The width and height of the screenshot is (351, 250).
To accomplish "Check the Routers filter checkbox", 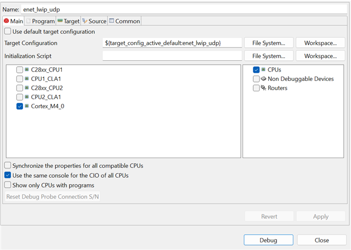I will [256, 88].
